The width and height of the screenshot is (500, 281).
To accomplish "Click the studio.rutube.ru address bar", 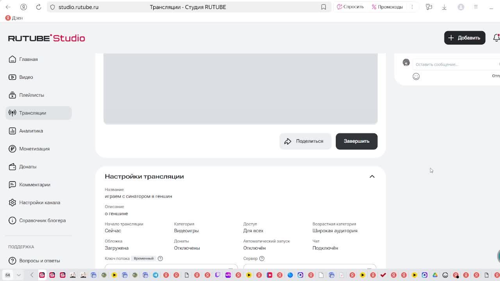I will [x=78, y=7].
